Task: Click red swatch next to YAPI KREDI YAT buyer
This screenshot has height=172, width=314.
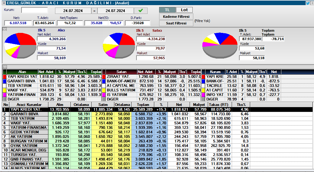Action: pyautogui.click(x=5, y=77)
